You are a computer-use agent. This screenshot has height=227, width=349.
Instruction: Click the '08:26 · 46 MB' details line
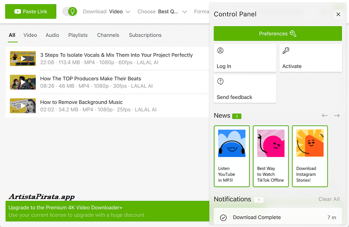(x=96, y=86)
